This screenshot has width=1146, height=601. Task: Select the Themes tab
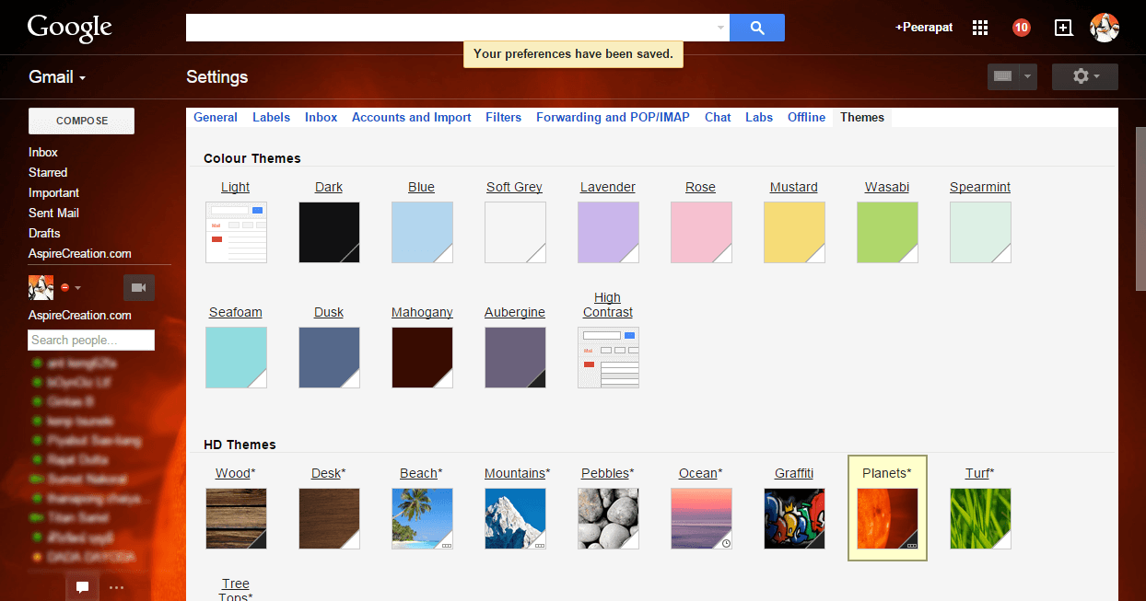[862, 117]
